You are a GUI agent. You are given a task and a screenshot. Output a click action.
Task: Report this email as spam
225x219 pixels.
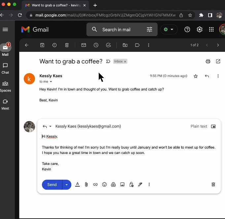pyautogui.click(x=54, y=45)
